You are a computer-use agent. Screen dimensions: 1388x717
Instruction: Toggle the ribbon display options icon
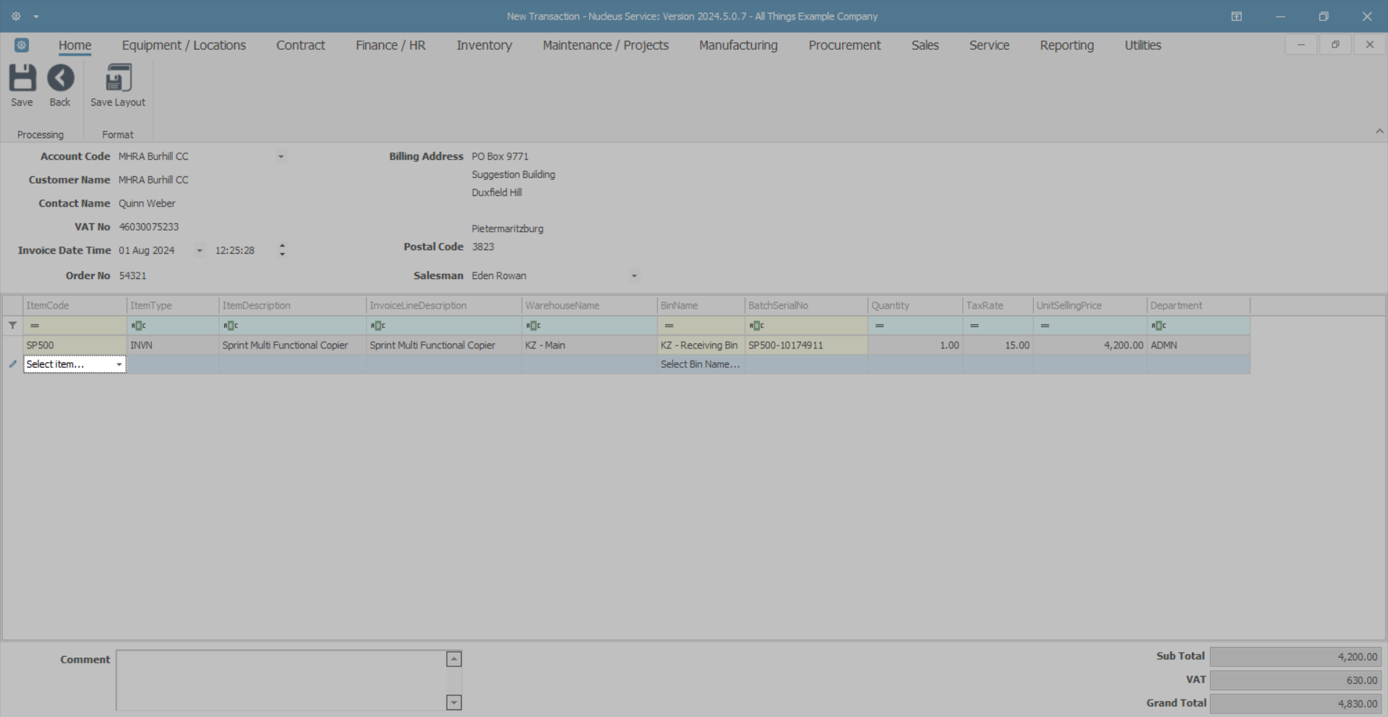point(1237,16)
